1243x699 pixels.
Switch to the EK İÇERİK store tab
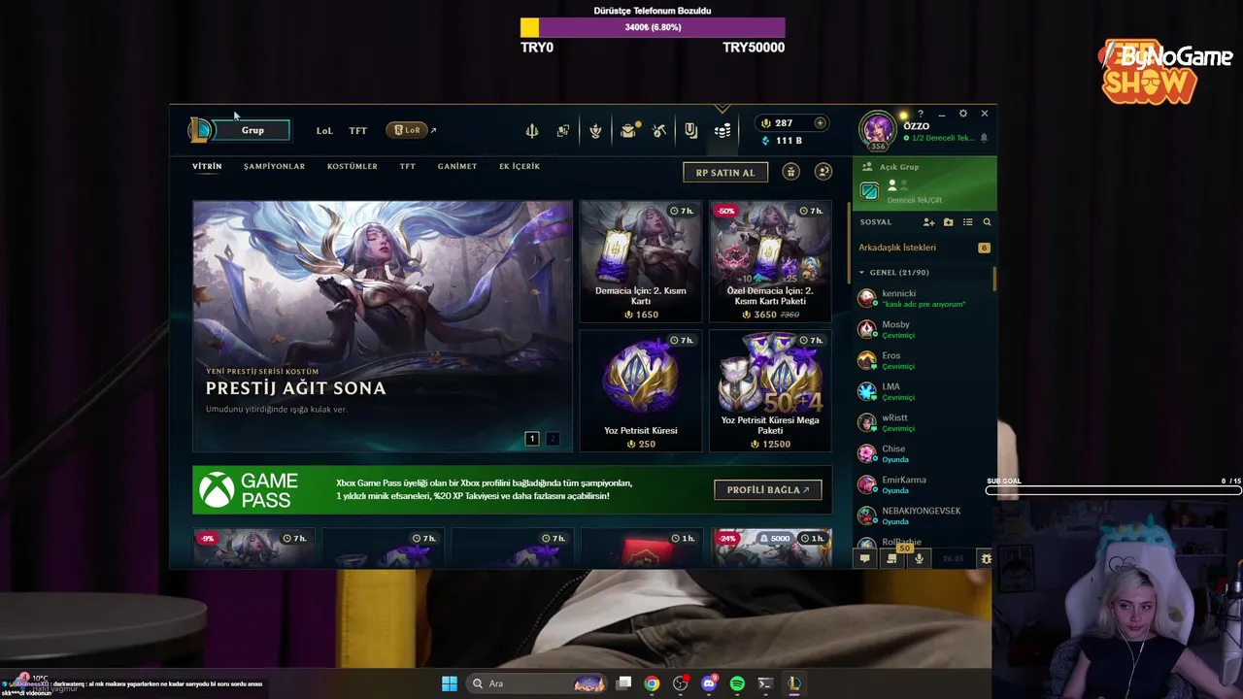point(519,166)
